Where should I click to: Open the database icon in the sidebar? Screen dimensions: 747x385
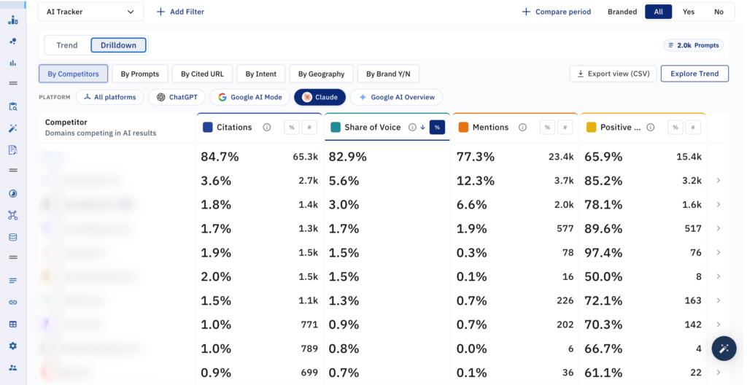click(x=13, y=237)
